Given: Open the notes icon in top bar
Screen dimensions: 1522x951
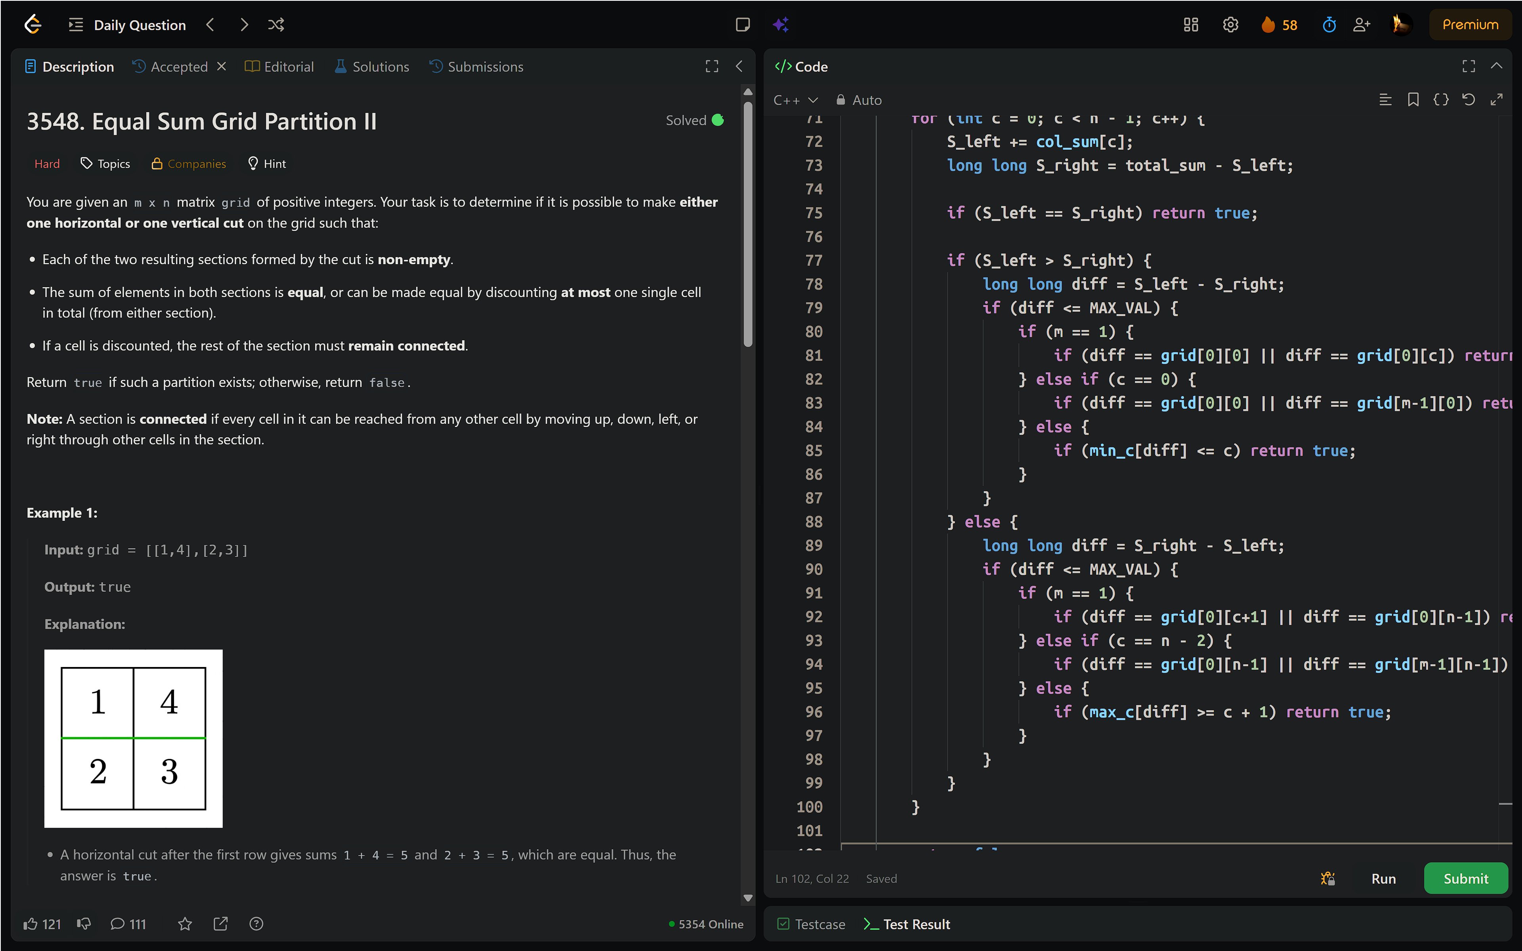Looking at the screenshot, I should click(x=743, y=25).
